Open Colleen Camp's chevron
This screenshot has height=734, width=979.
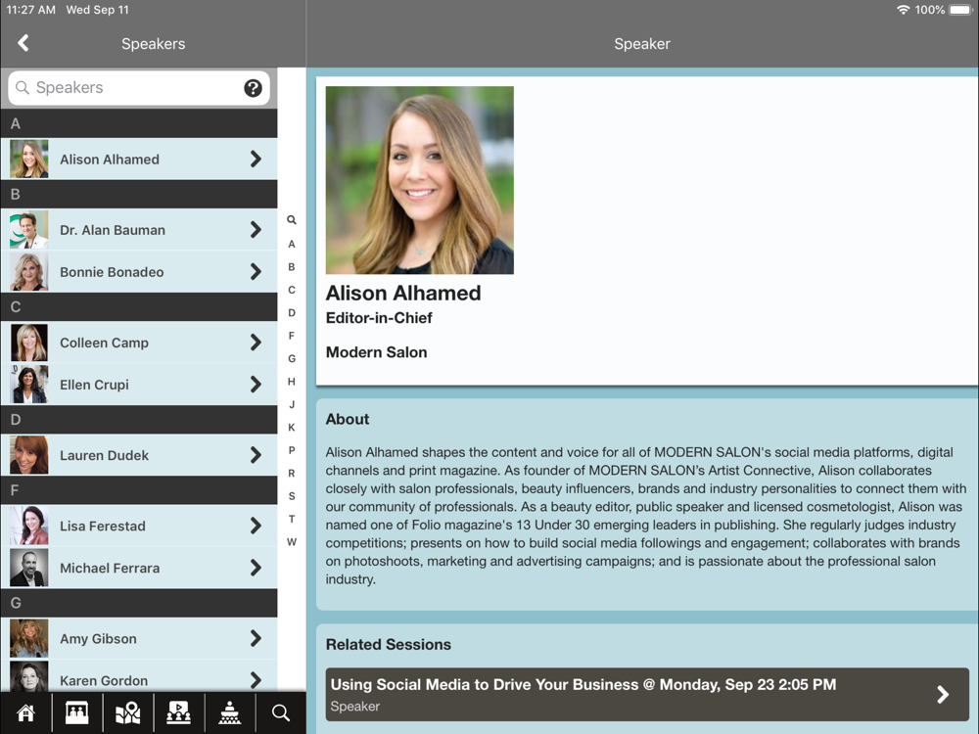pyautogui.click(x=256, y=342)
